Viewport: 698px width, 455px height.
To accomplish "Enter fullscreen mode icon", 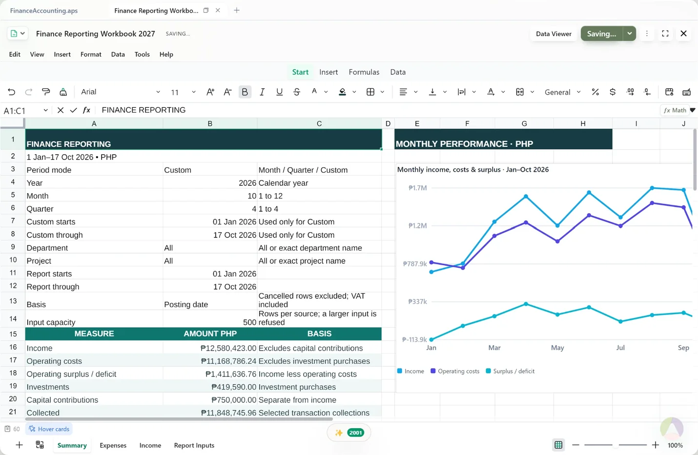I will tap(665, 34).
